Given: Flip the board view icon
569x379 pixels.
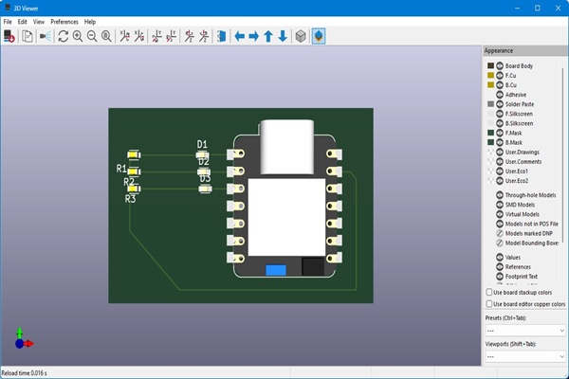Looking at the screenshot, I should tap(221, 36).
